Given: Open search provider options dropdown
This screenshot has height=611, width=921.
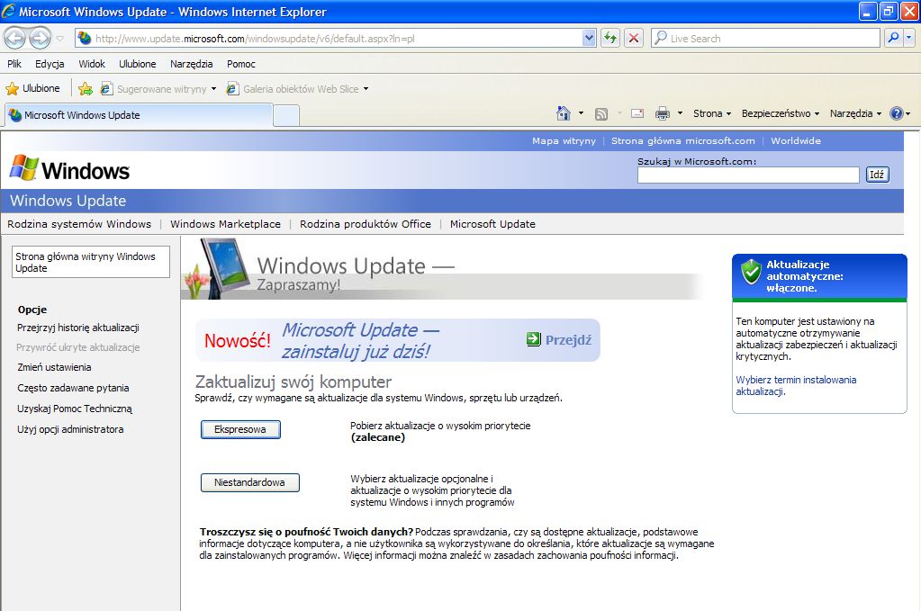Looking at the screenshot, I should coord(908,38).
